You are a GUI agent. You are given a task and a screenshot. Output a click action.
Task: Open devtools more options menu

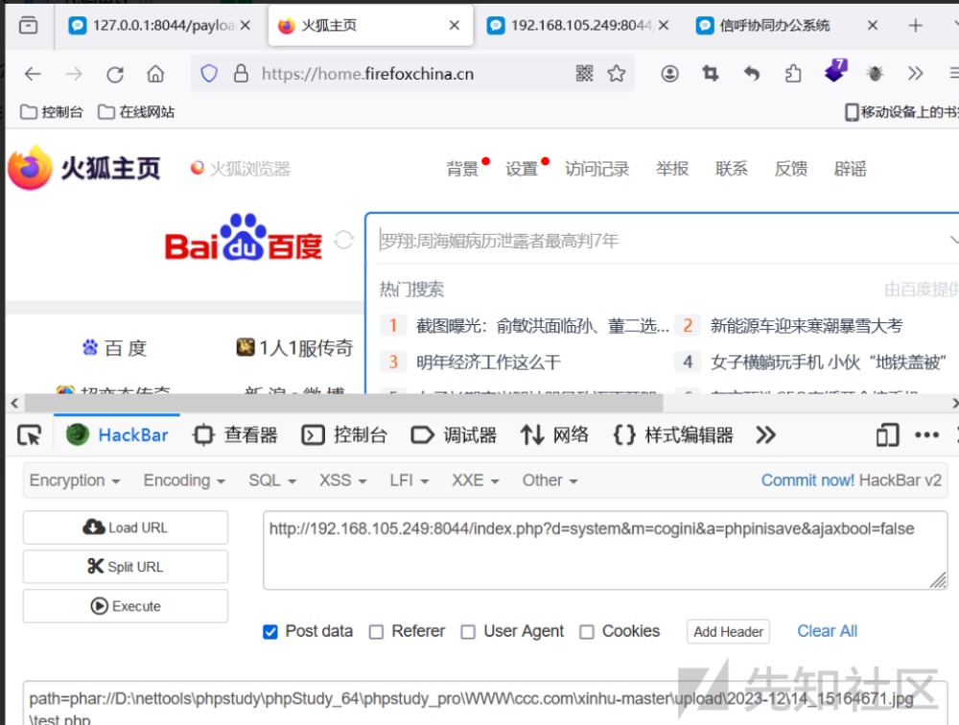tap(926, 435)
